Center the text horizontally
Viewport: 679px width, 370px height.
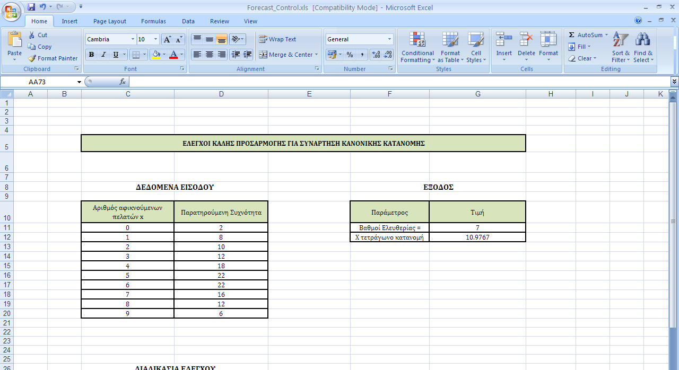tap(210, 55)
